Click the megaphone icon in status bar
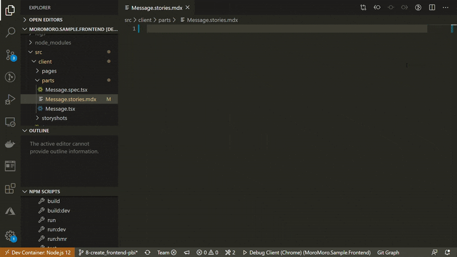This screenshot has width=457, height=257. click(x=187, y=252)
